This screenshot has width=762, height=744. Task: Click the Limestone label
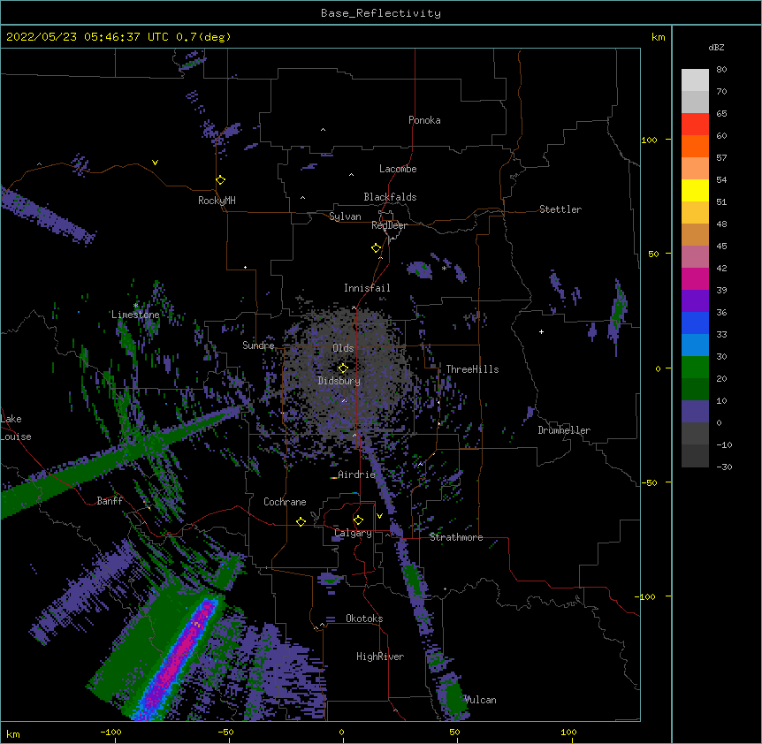tap(135, 315)
